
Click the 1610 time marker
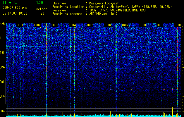(x=177, y=25)
